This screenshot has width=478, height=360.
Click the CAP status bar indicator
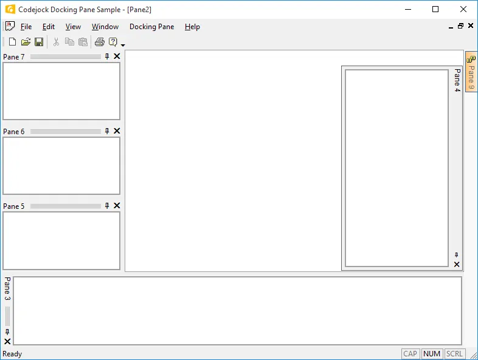point(410,353)
